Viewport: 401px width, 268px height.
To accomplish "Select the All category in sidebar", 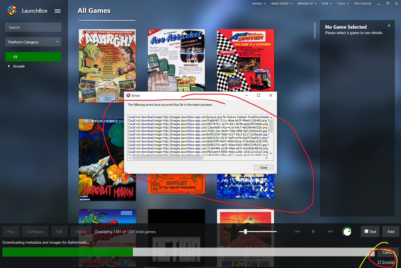I will point(33,57).
